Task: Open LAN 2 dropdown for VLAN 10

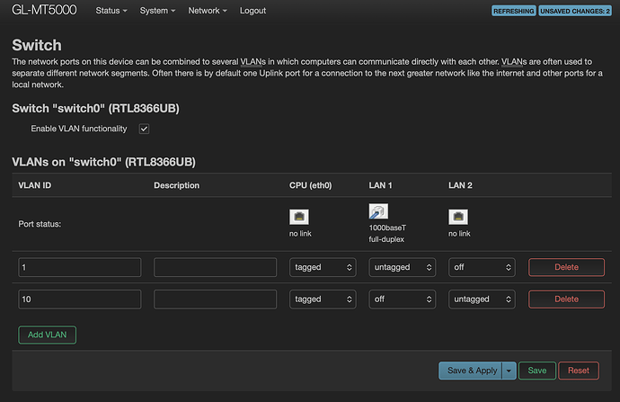Action: click(x=482, y=299)
